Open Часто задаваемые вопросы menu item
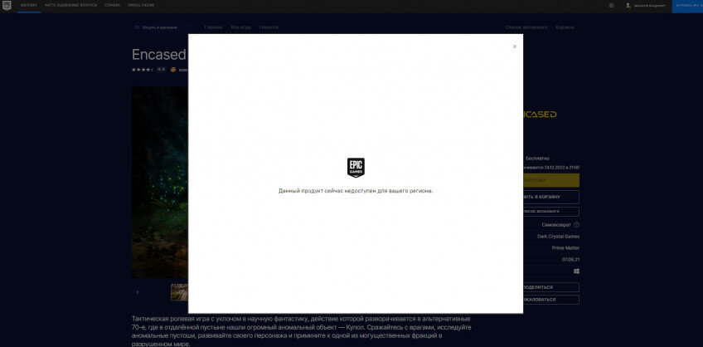Screen dimensions: 703x347 point(70,5)
